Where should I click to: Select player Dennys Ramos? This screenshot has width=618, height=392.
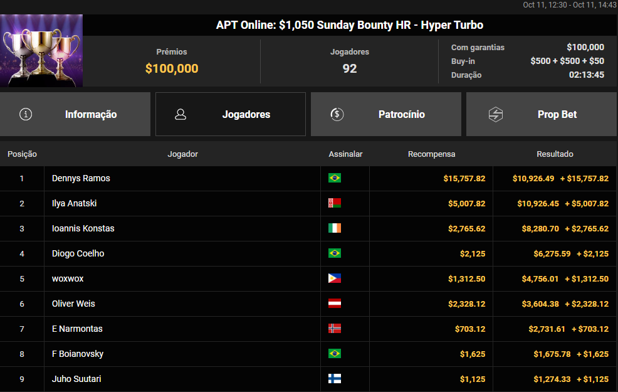pos(81,178)
